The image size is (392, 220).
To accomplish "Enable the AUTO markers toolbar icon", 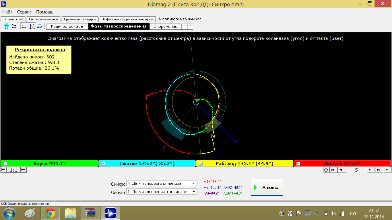I will (32, 26).
